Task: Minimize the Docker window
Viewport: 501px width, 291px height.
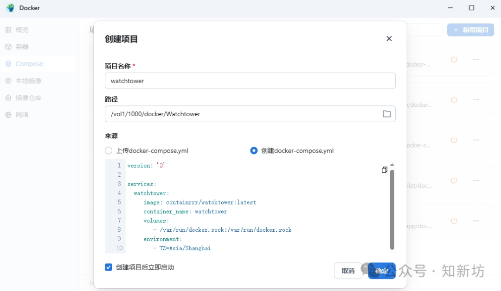Action: pos(450,8)
